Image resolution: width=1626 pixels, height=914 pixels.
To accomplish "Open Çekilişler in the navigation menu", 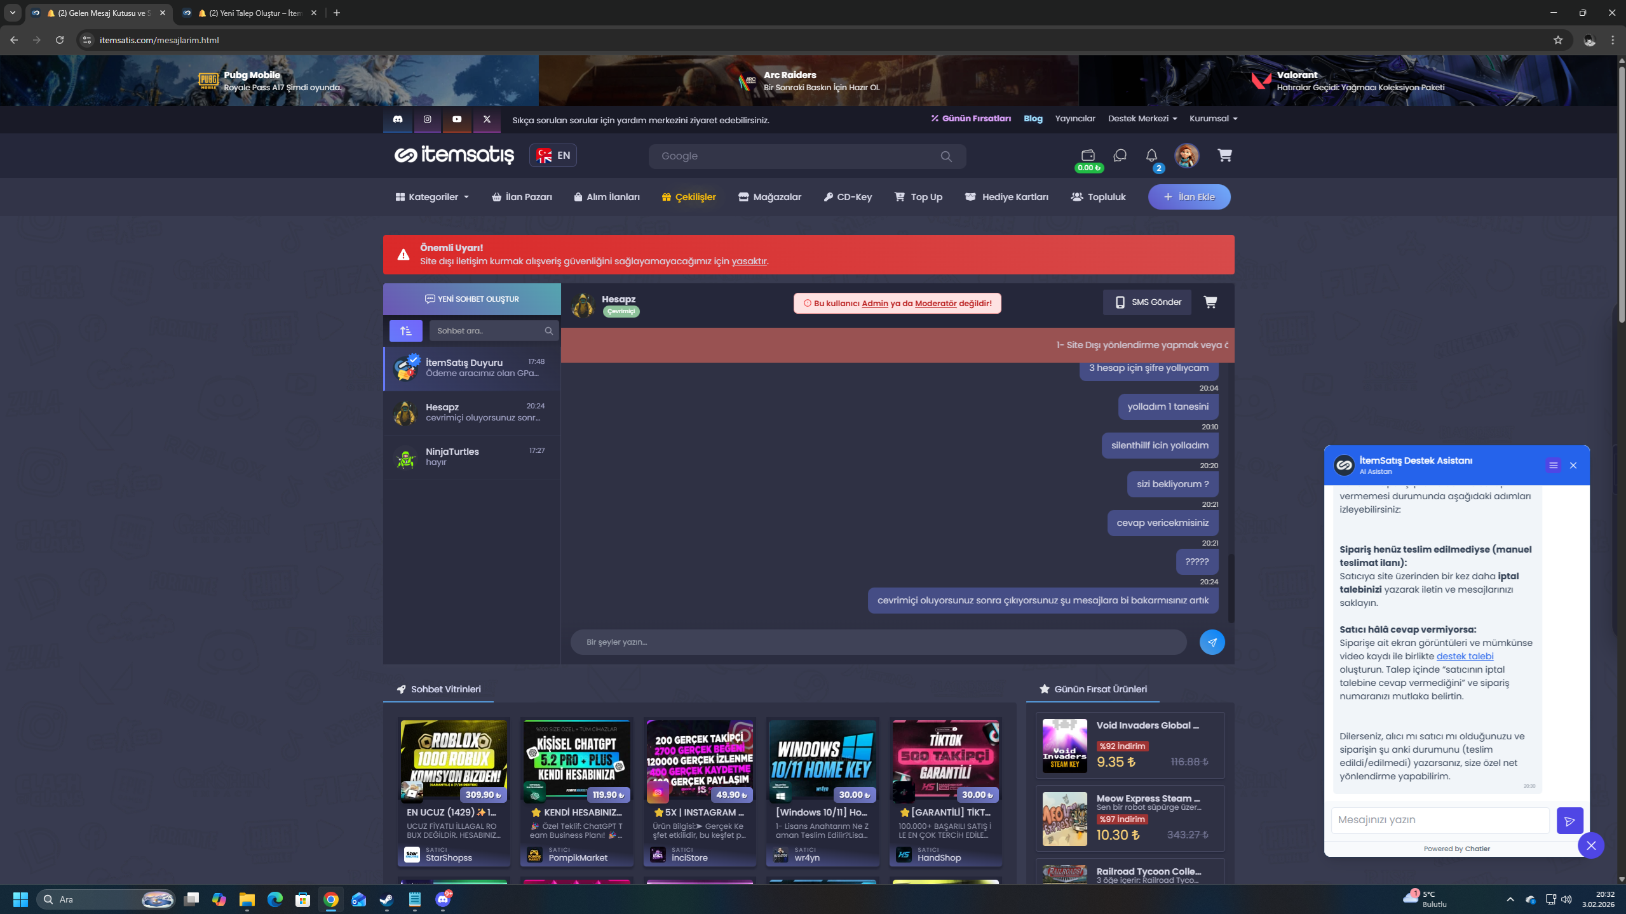I will [x=689, y=198].
